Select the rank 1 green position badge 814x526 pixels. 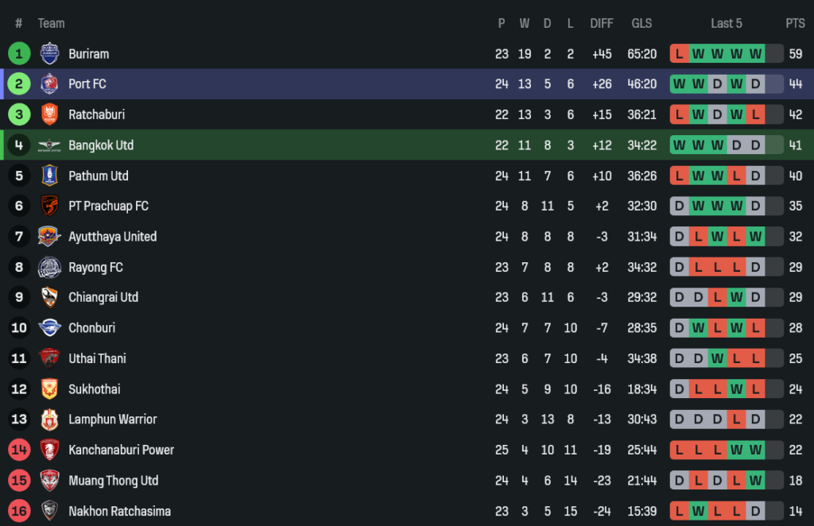(19, 54)
